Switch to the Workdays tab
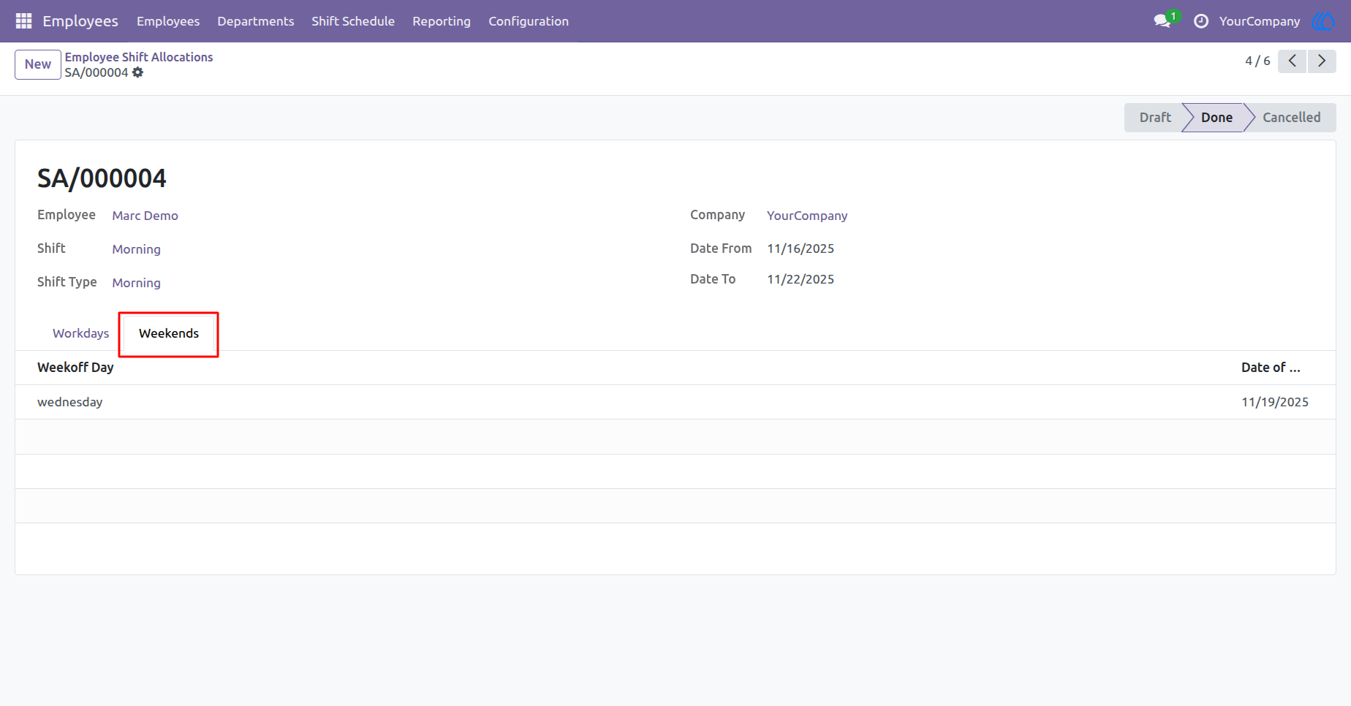Viewport: 1351px width, 706px height. click(80, 333)
